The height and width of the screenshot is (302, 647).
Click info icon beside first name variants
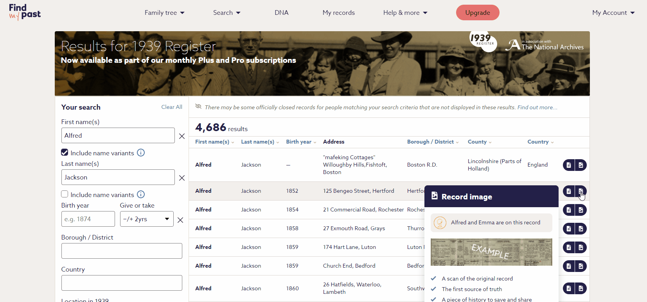point(141,153)
